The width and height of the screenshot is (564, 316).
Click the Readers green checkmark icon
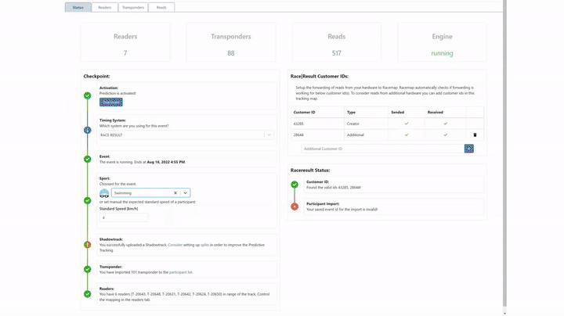pyautogui.click(x=88, y=294)
